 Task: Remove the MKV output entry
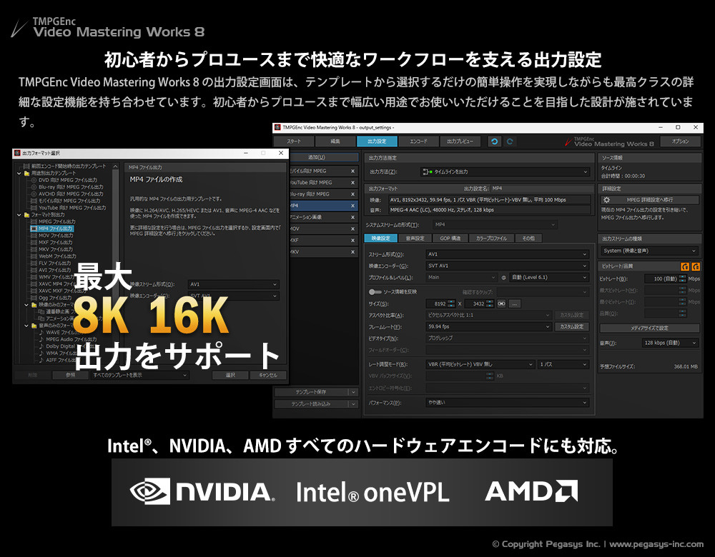click(352, 252)
